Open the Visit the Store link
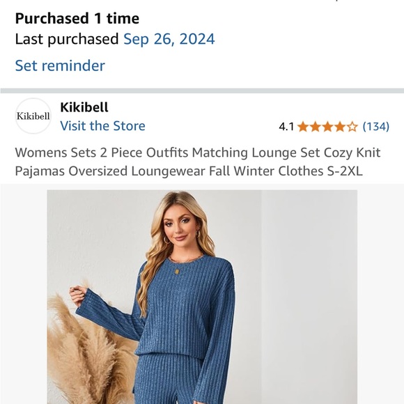404x404 pixels. 102,126
